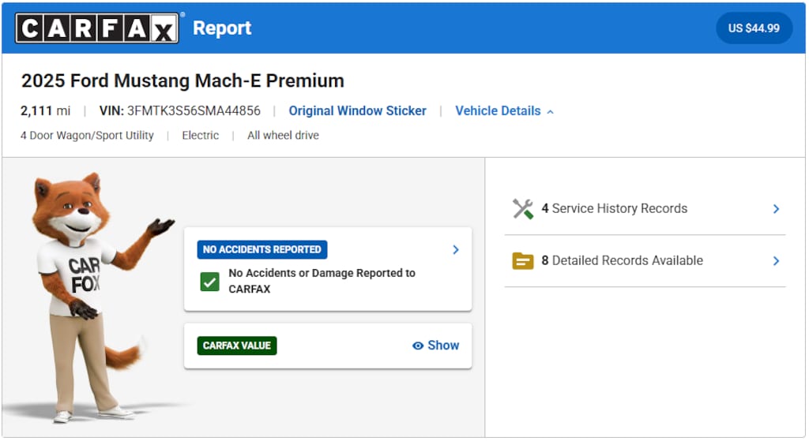The height and width of the screenshot is (441, 809).
Task: Click the No Accidents Reported badge
Action: pos(262,249)
